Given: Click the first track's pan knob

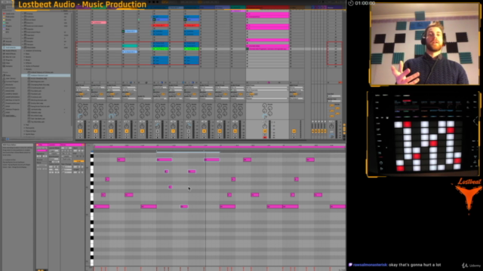Looking at the screenshot, I should coord(80,126).
